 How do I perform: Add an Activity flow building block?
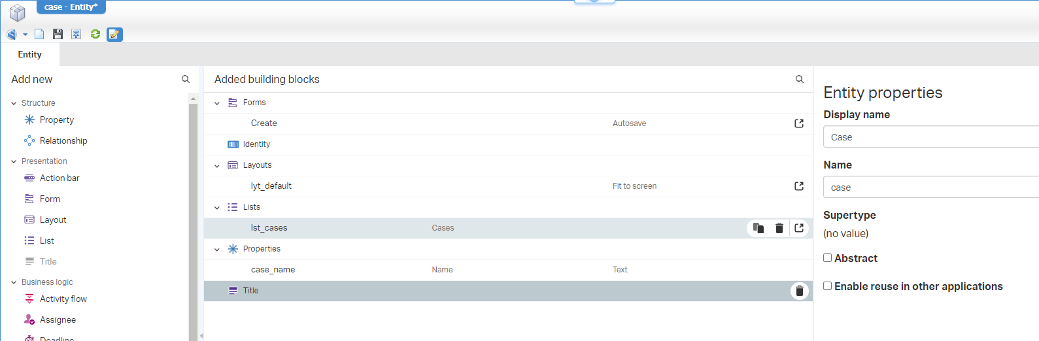tap(63, 299)
